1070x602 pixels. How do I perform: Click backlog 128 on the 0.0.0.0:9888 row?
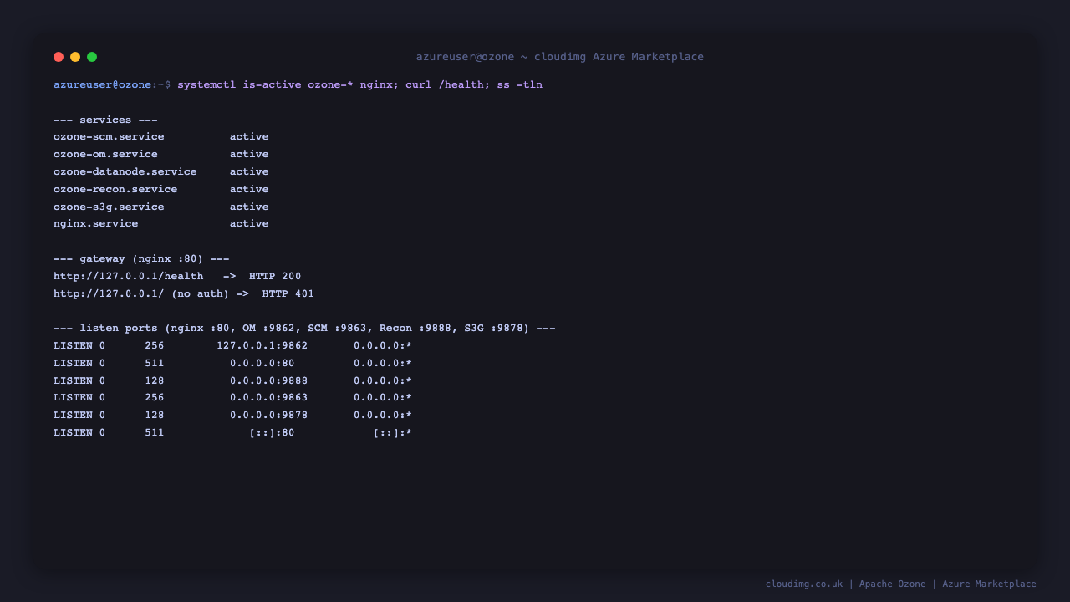pyautogui.click(x=155, y=381)
